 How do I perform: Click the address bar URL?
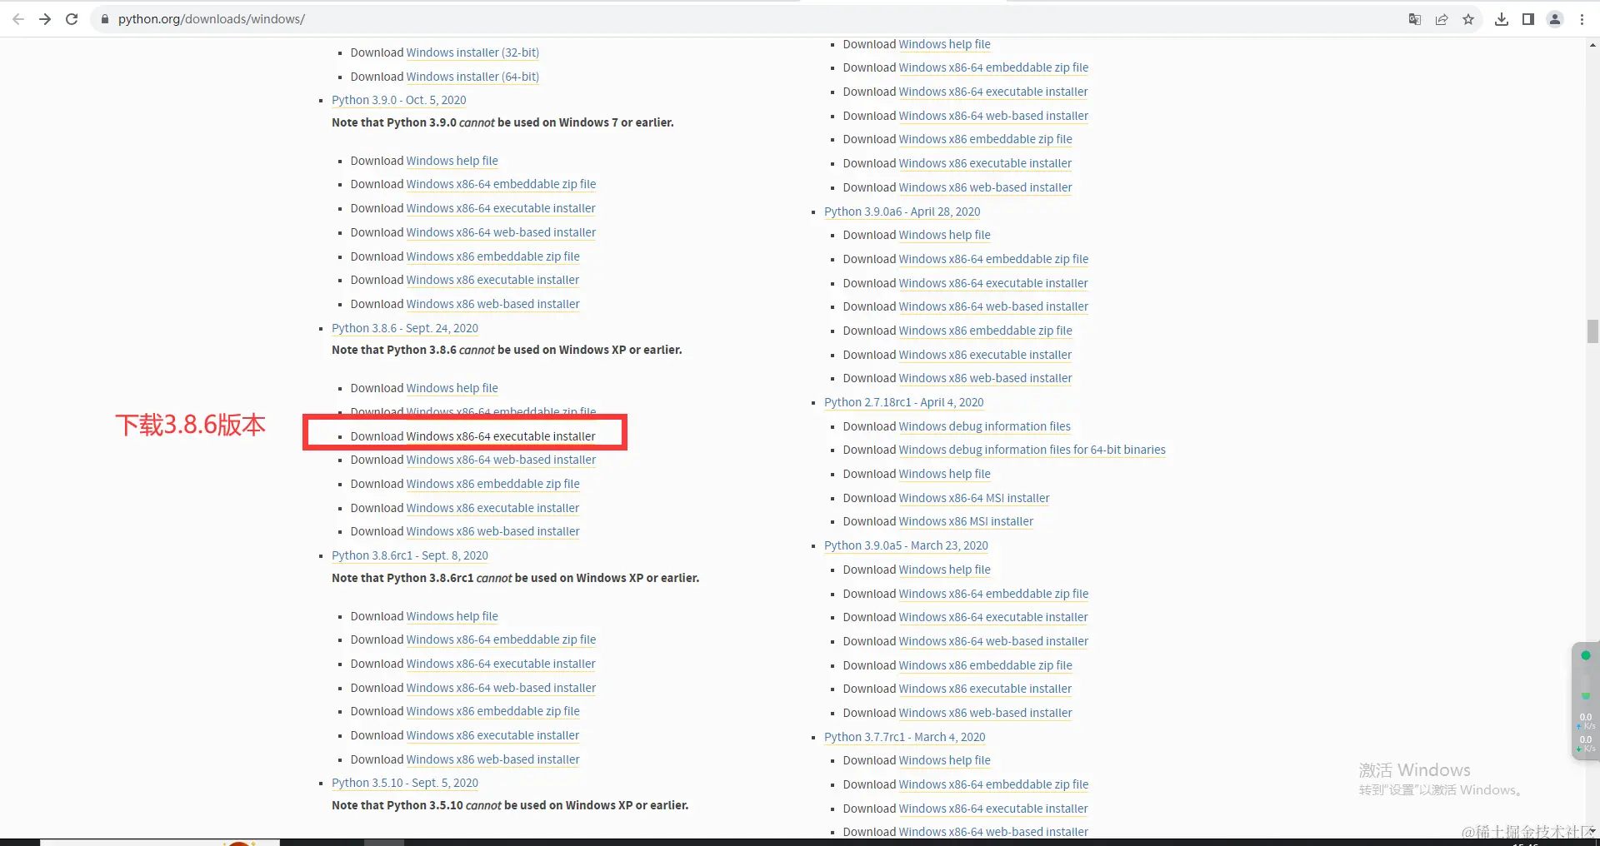pyautogui.click(x=212, y=19)
